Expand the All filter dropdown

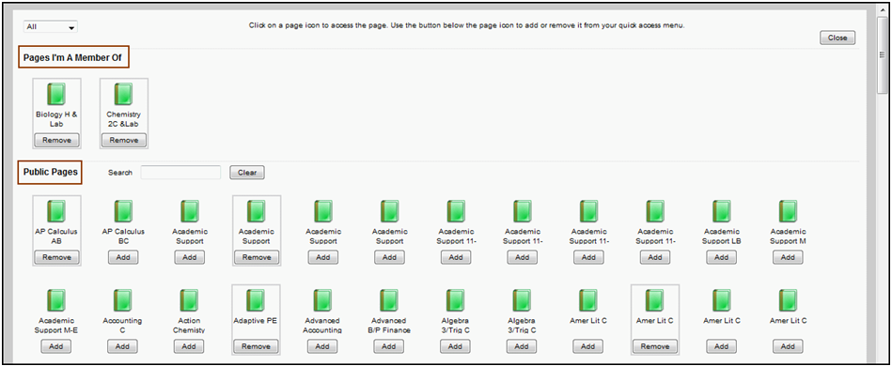(x=51, y=26)
